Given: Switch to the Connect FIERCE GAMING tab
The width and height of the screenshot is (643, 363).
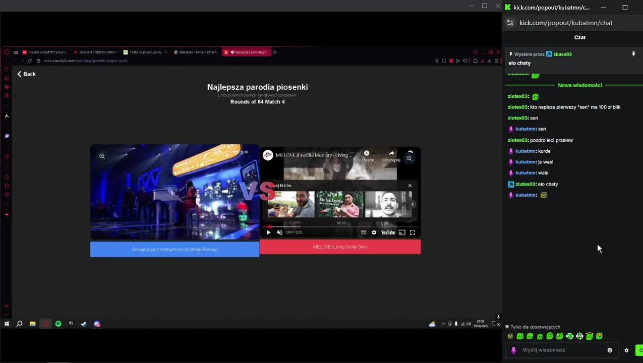Looking at the screenshot, I should pos(95,52).
